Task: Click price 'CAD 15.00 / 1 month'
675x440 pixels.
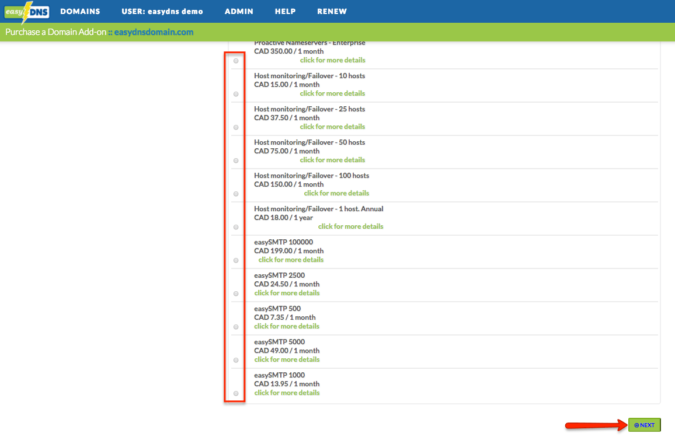Action: tap(287, 85)
